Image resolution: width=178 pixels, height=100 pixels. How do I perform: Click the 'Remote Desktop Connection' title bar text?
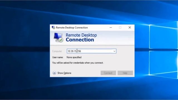tap(72, 27)
